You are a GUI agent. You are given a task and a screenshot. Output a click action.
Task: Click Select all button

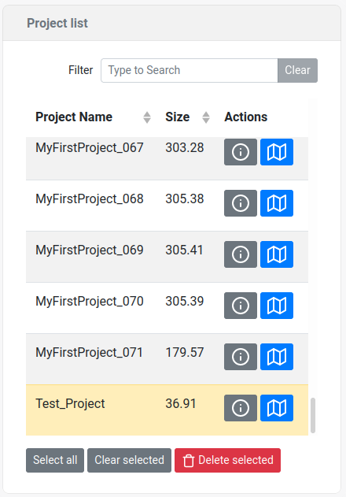[55, 460]
